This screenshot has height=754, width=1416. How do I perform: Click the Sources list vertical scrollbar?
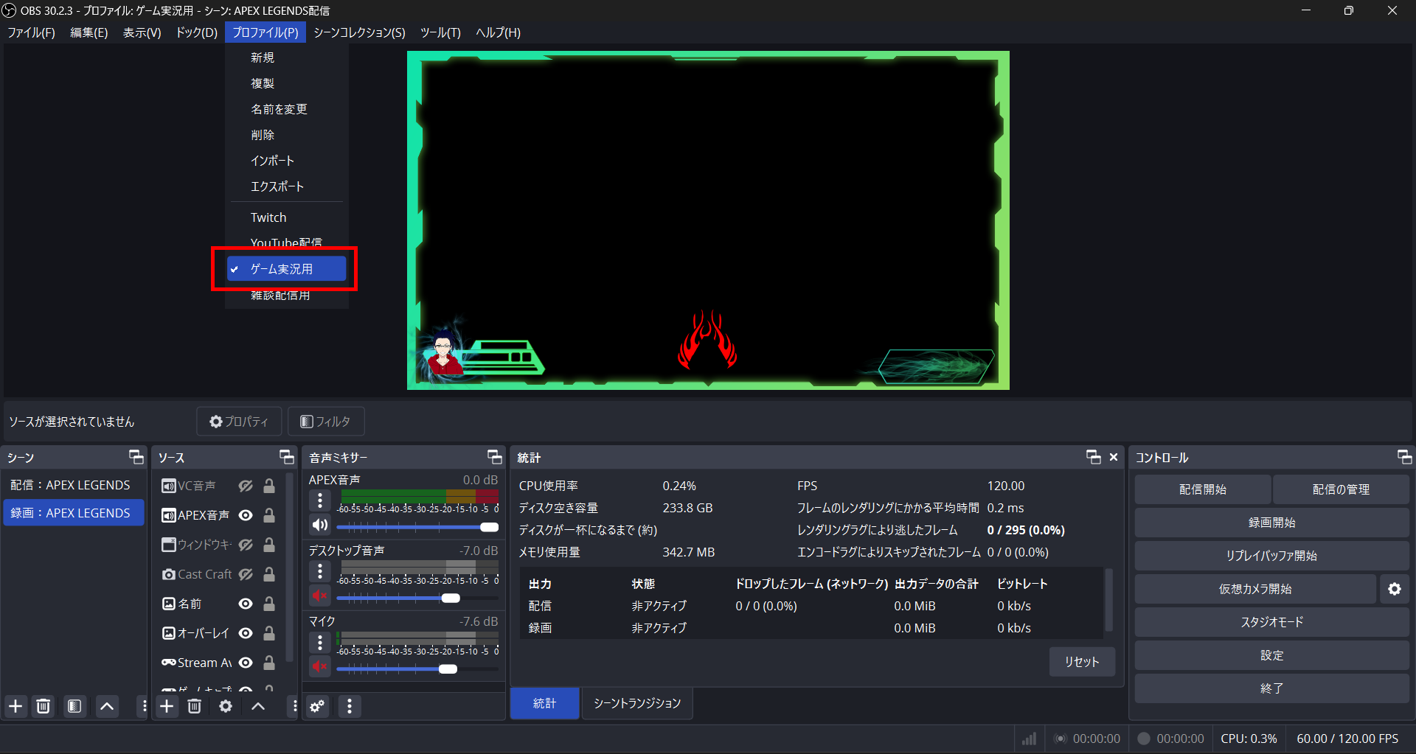coord(289,568)
